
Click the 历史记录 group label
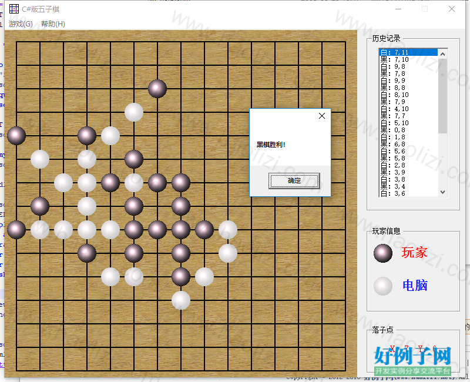pyautogui.click(x=386, y=38)
